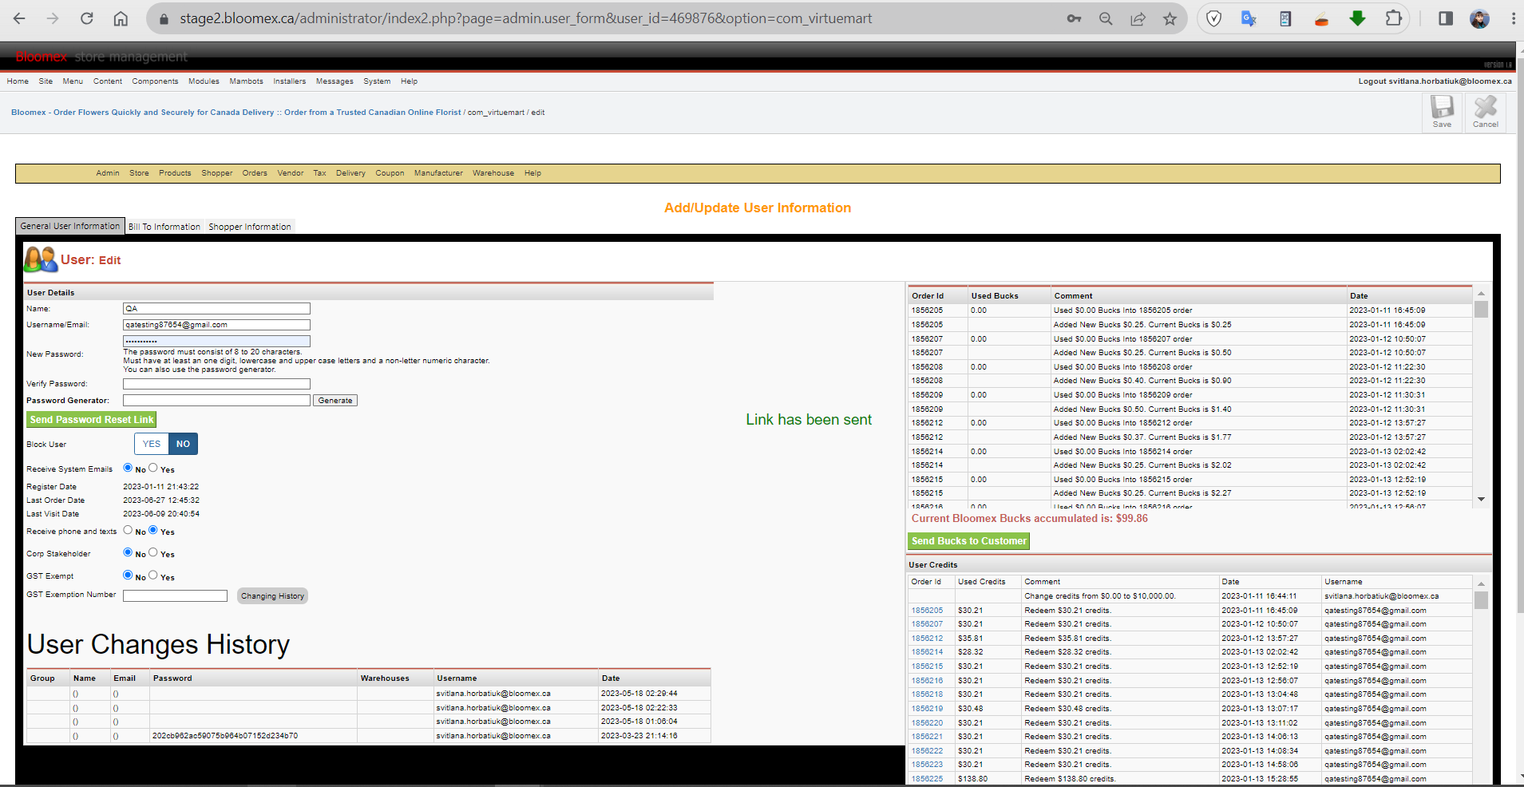Open the Manufacturer menu in yellow bar
Image resolution: width=1524 pixels, height=787 pixels.
438,173
